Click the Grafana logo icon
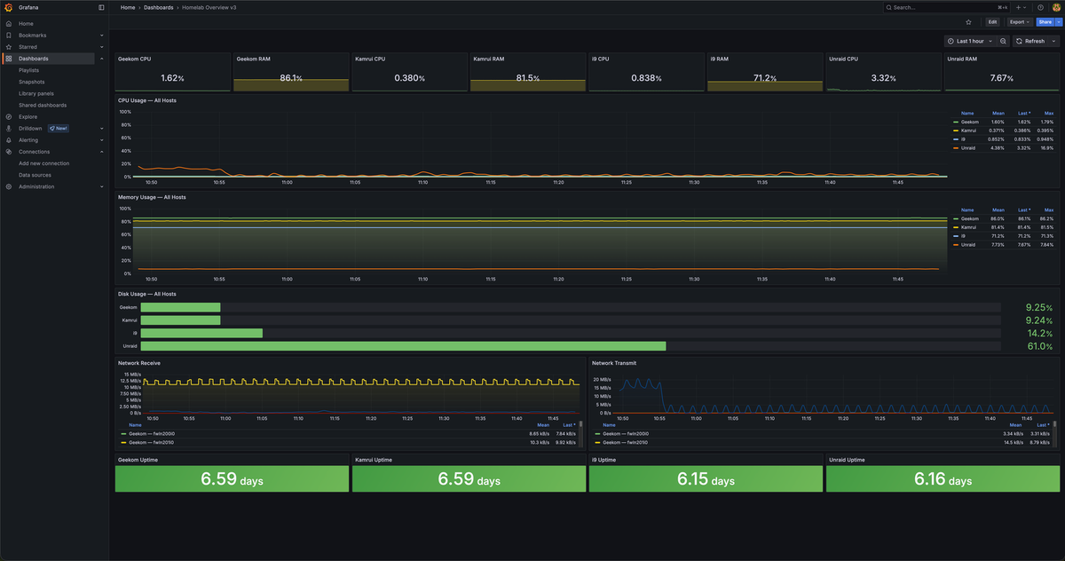This screenshot has height=561, width=1065. (9, 7)
